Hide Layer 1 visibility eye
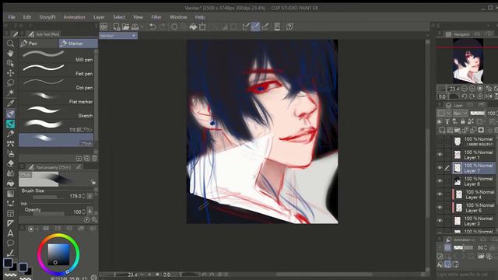 point(440,155)
